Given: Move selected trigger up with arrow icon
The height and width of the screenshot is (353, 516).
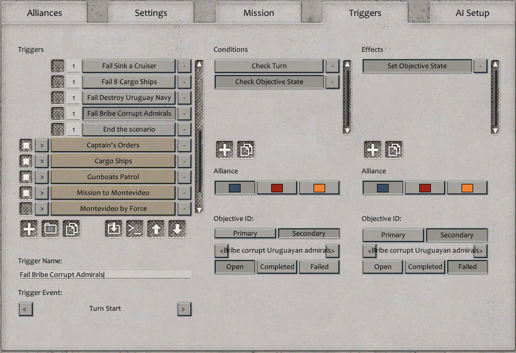Looking at the screenshot, I should [x=156, y=229].
